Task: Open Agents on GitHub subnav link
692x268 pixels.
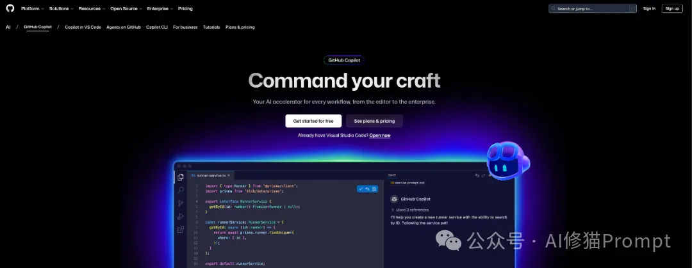Action: (124, 28)
